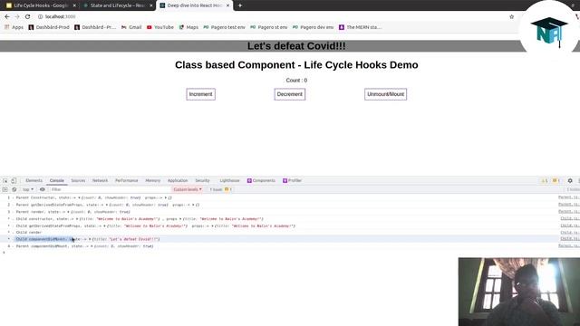Open the Console panel tab
The height and width of the screenshot is (326, 580).
(56, 181)
